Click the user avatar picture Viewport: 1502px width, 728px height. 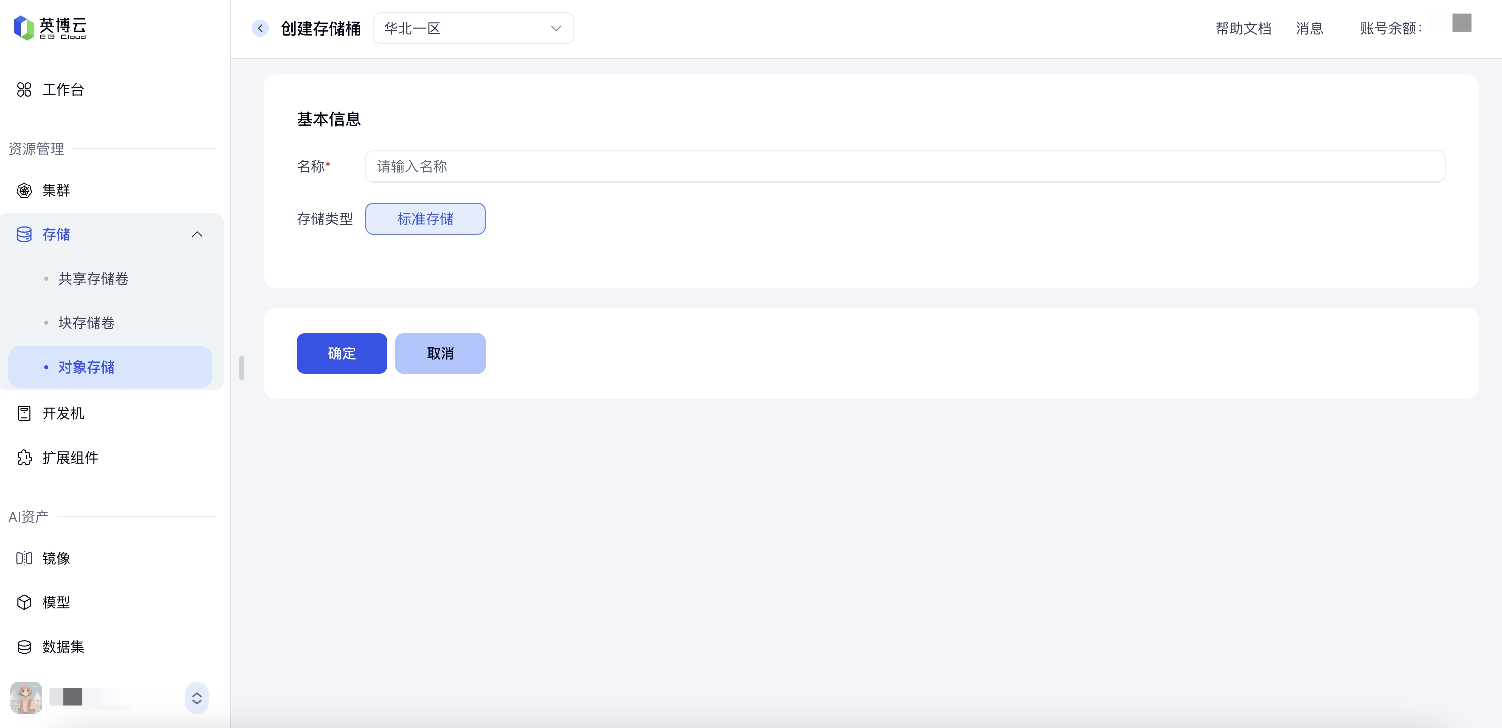coord(26,698)
